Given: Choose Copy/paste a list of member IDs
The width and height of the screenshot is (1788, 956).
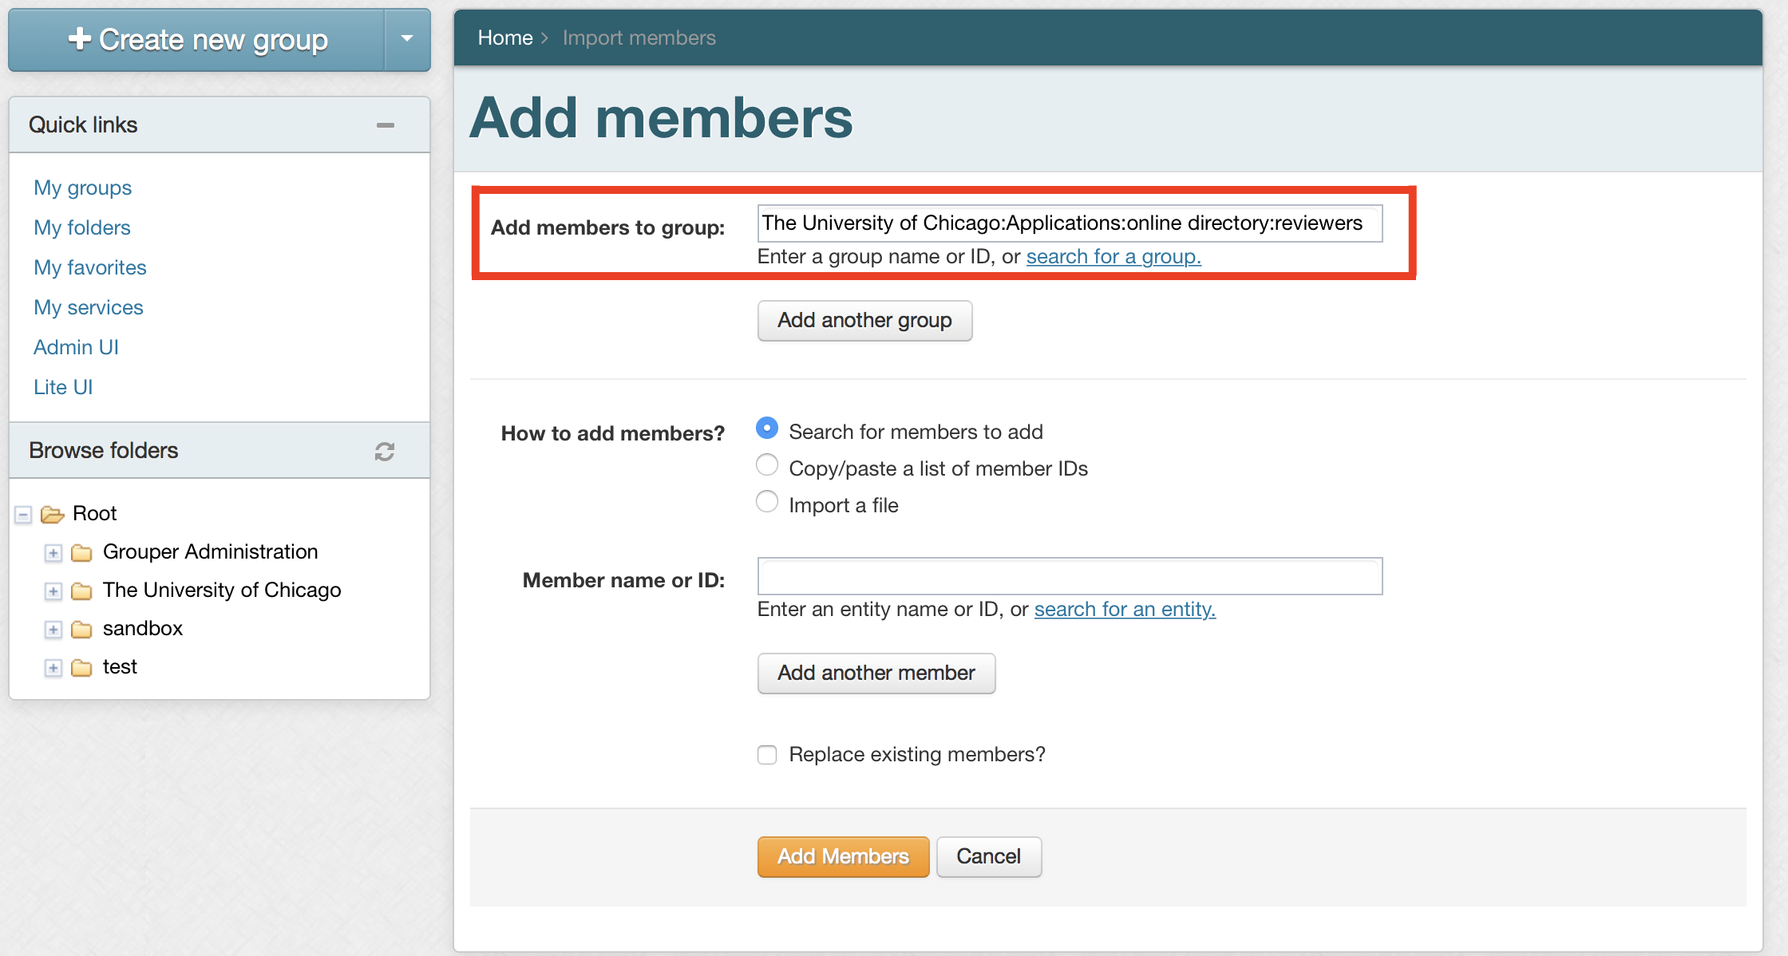Looking at the screenshot, I should point(767,465).
